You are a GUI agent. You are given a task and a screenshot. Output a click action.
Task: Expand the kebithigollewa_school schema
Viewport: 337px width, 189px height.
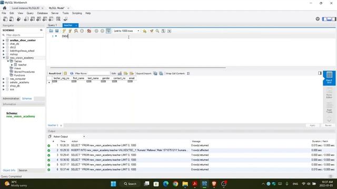click(x=4, y=51)
